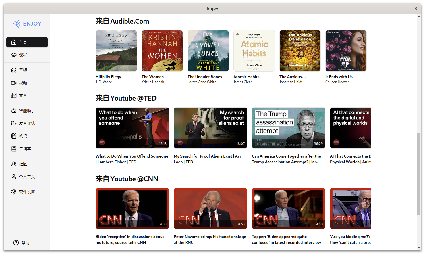425x255 pixels.
Task: Click title Can America Come Together
Action: 286,159
